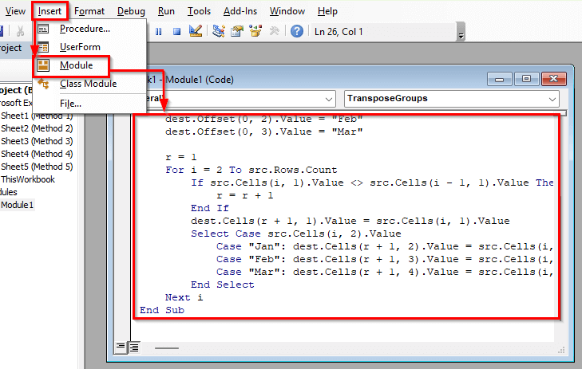Click the Procedure menu item icon
Image resolution: width=582 pixels, height=369 pixels.
click(43, 29)
